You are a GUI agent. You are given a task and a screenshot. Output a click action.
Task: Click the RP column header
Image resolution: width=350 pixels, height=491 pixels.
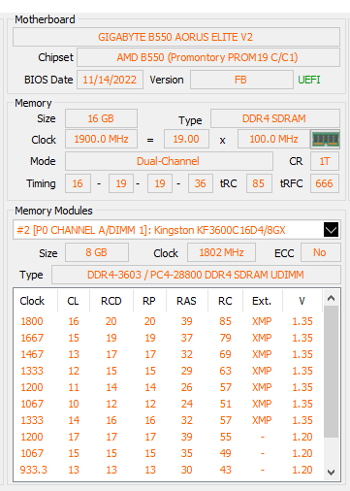tap(149, 301)
